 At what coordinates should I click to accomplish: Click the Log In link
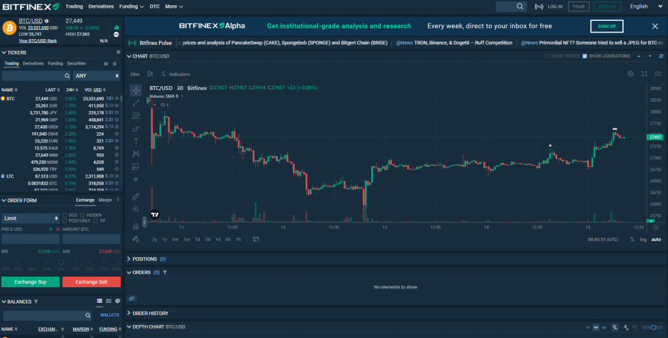555,7
